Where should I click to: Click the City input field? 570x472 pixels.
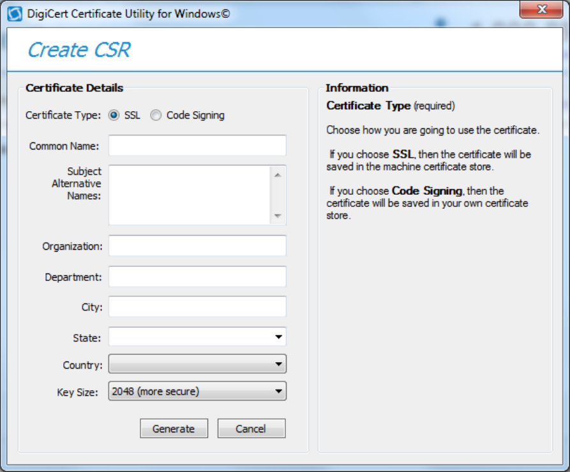(197, 307)
